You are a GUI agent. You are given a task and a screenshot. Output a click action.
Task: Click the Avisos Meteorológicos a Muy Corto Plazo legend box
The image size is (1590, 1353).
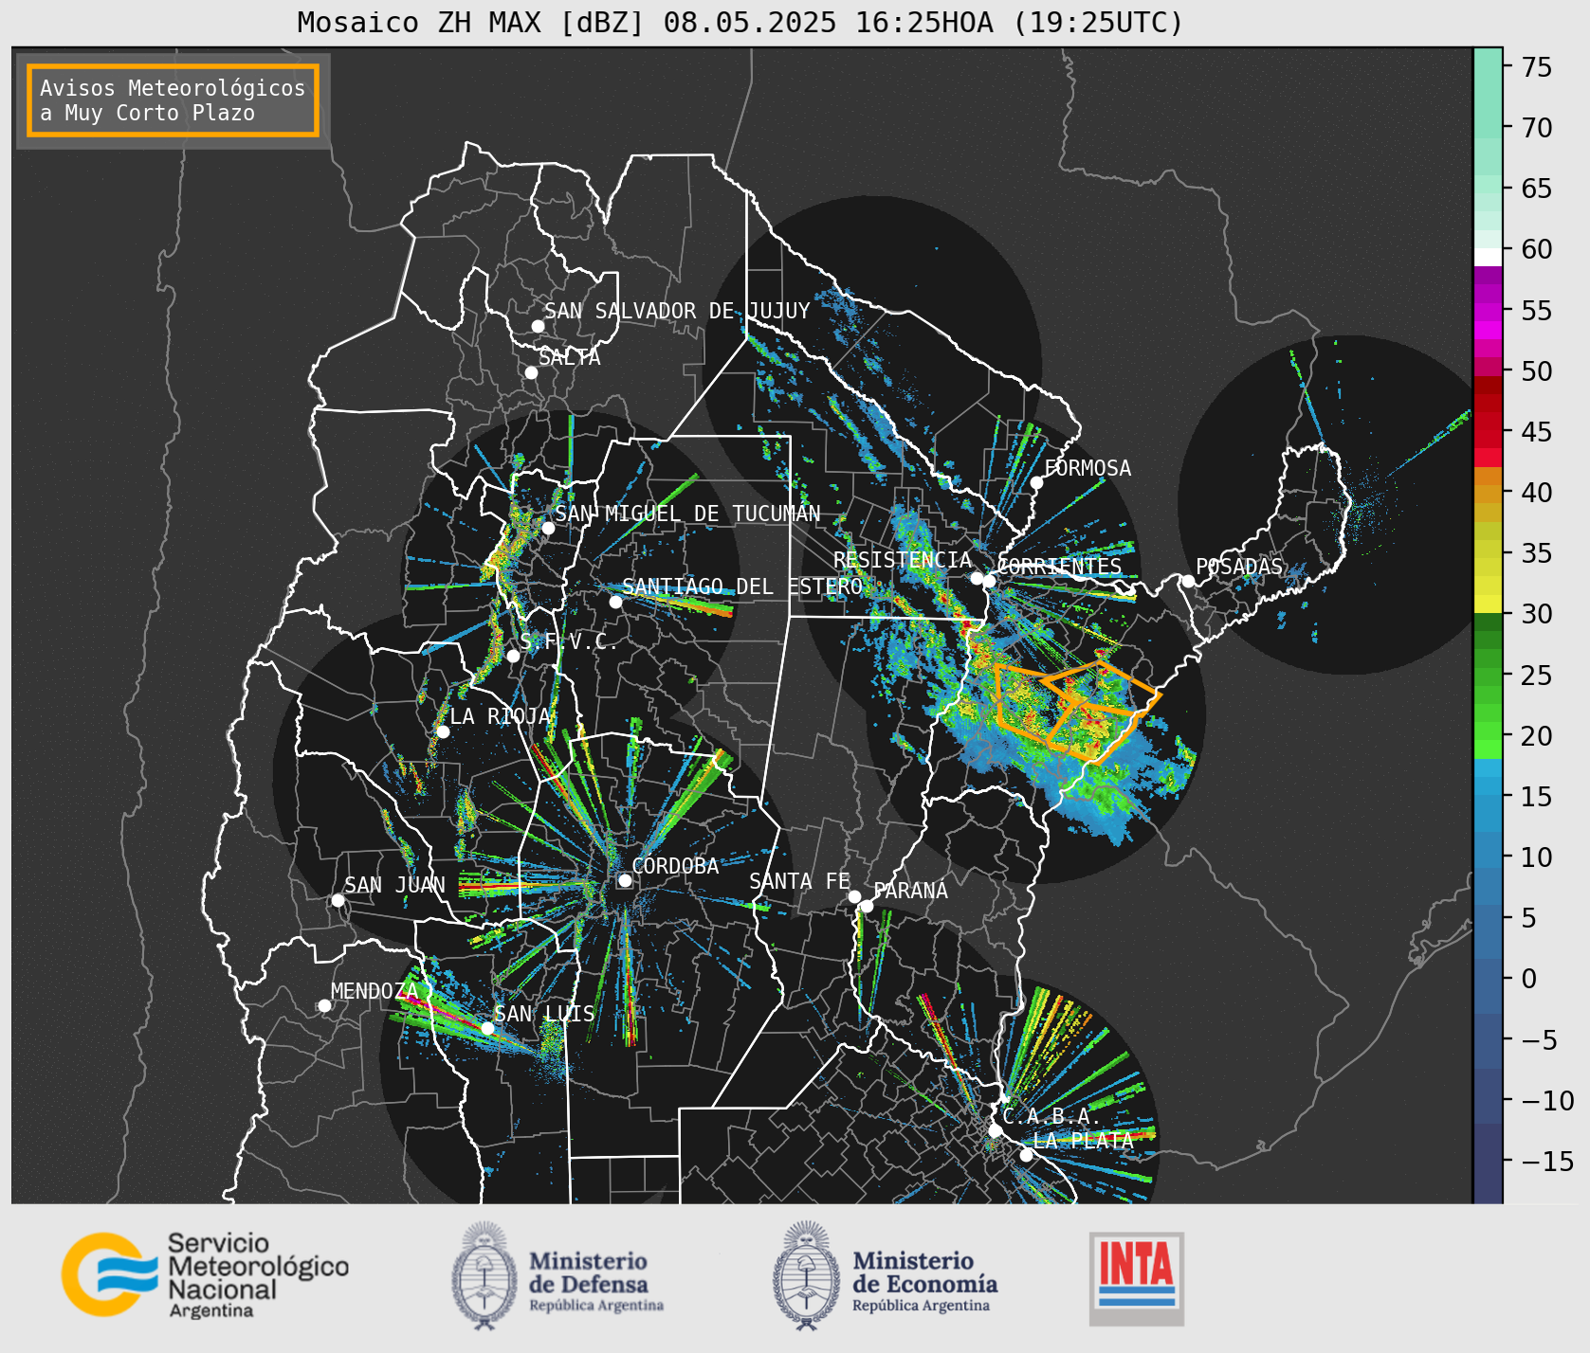click(x=173, y=101)
